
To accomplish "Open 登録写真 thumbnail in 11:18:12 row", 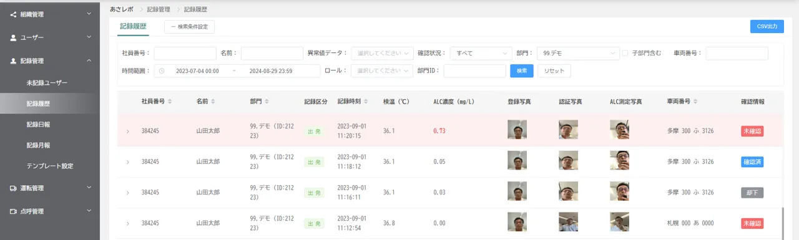I will point(517,161).
